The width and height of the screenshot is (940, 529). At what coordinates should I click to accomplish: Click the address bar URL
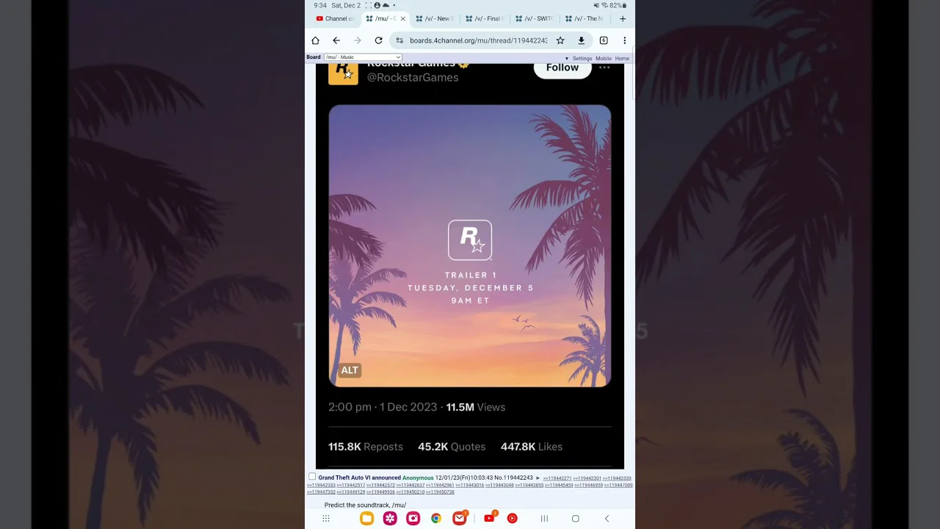478,40
